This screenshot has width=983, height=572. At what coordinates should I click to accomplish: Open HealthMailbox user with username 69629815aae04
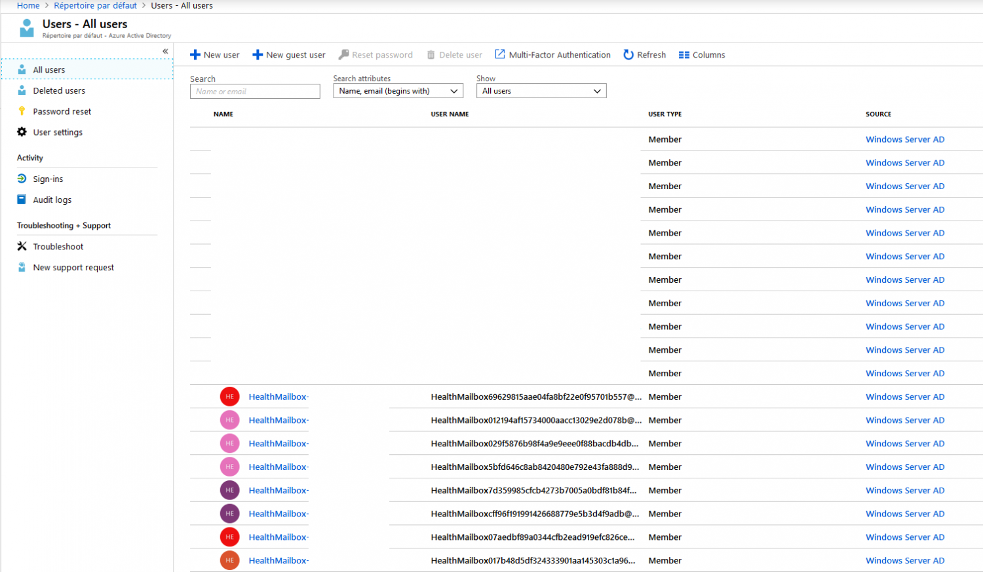279,397
